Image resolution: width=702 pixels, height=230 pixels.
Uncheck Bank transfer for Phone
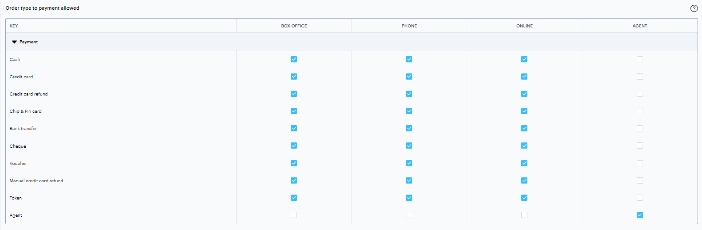(409, 128)
